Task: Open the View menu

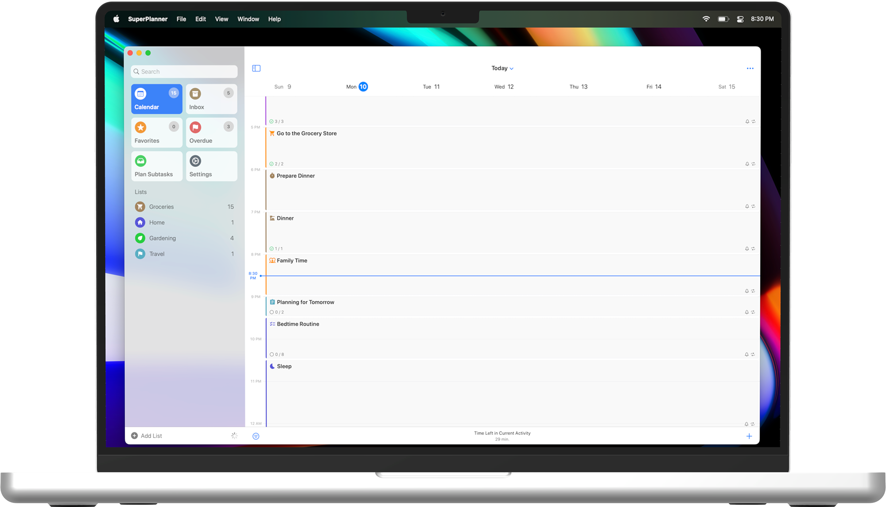Action: pyautogui.click(x=221, y=19)
